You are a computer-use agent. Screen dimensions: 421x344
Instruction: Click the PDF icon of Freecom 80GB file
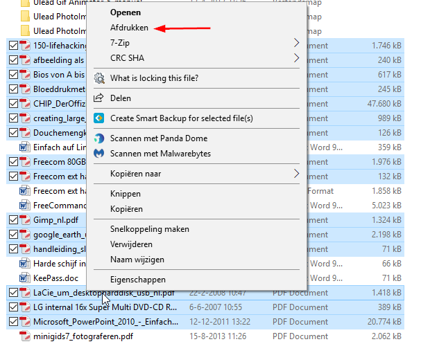25,162
